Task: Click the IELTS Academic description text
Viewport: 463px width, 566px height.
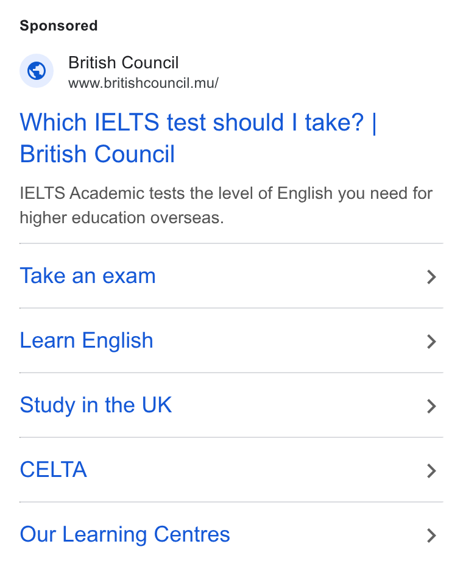Action: [x=226, y=205]
